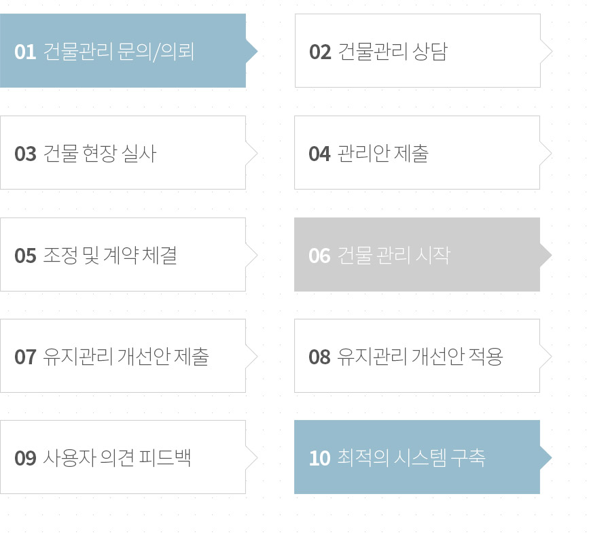The image size is (589, 543).
Task: Click the blue arrow tip of step 10
Action: (546, 457)
